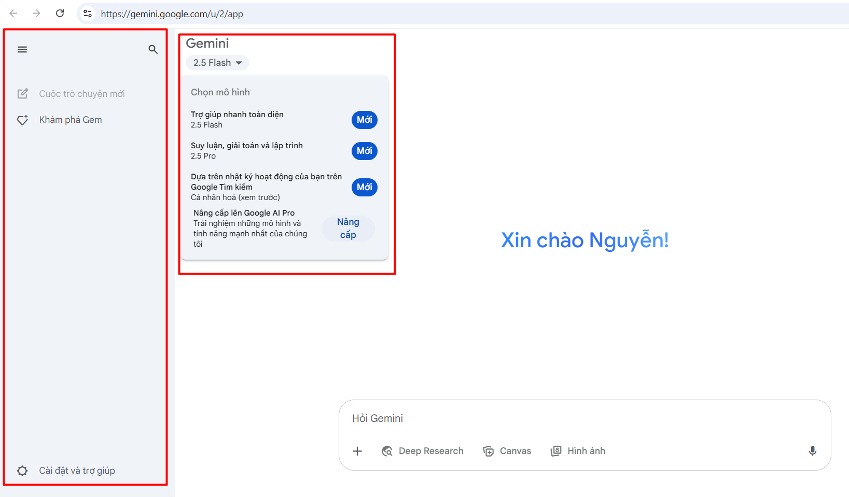
Task: Open the hamburger main menu
Action: click(x=22, y=50)
